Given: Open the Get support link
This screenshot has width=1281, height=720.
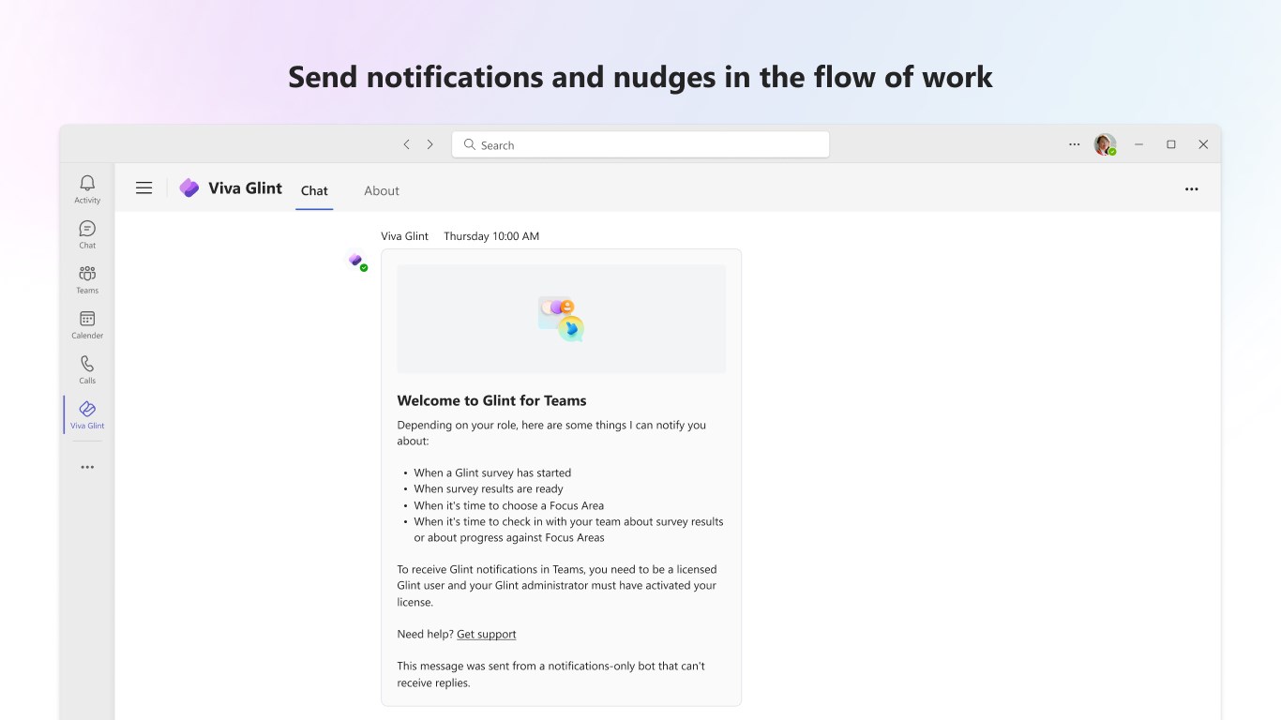Looking at the screenshot, I should coord(486,635).
